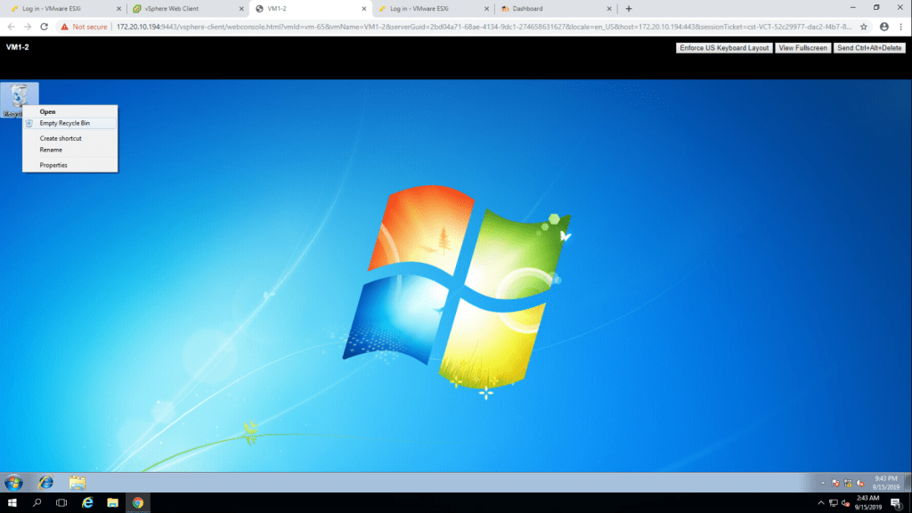Expand hidden tray icons on Windows 10 taskbar
Screen dimensions: 912x513
[x=821, y=503]
